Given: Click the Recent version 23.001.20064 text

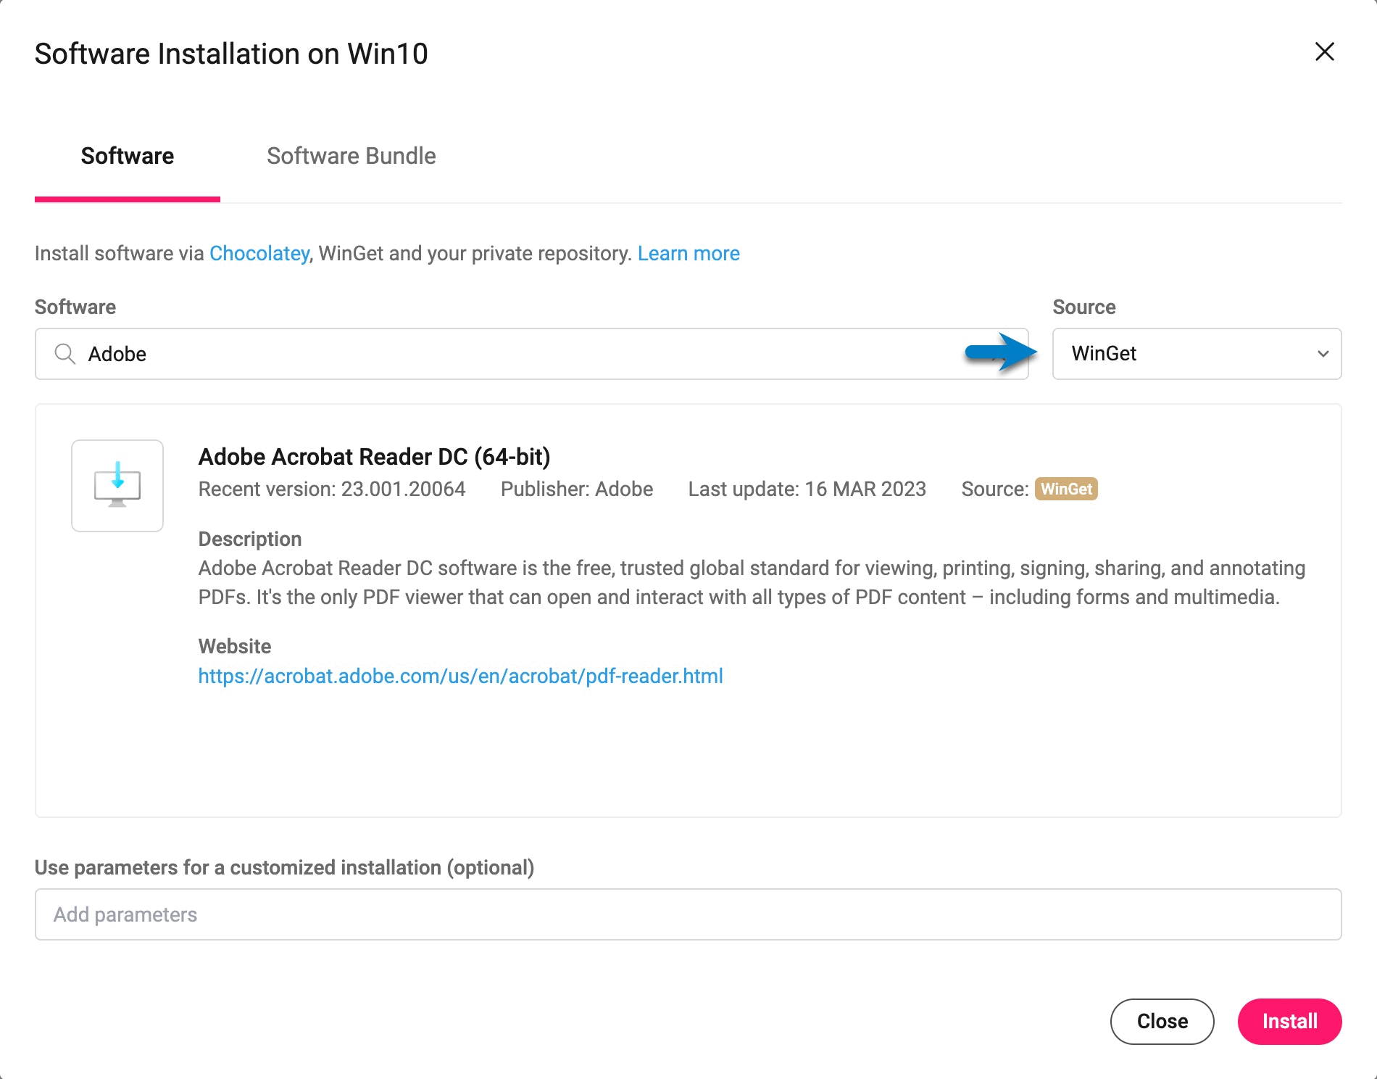Looking at the screenshot, I should click(x=332, y=489).
